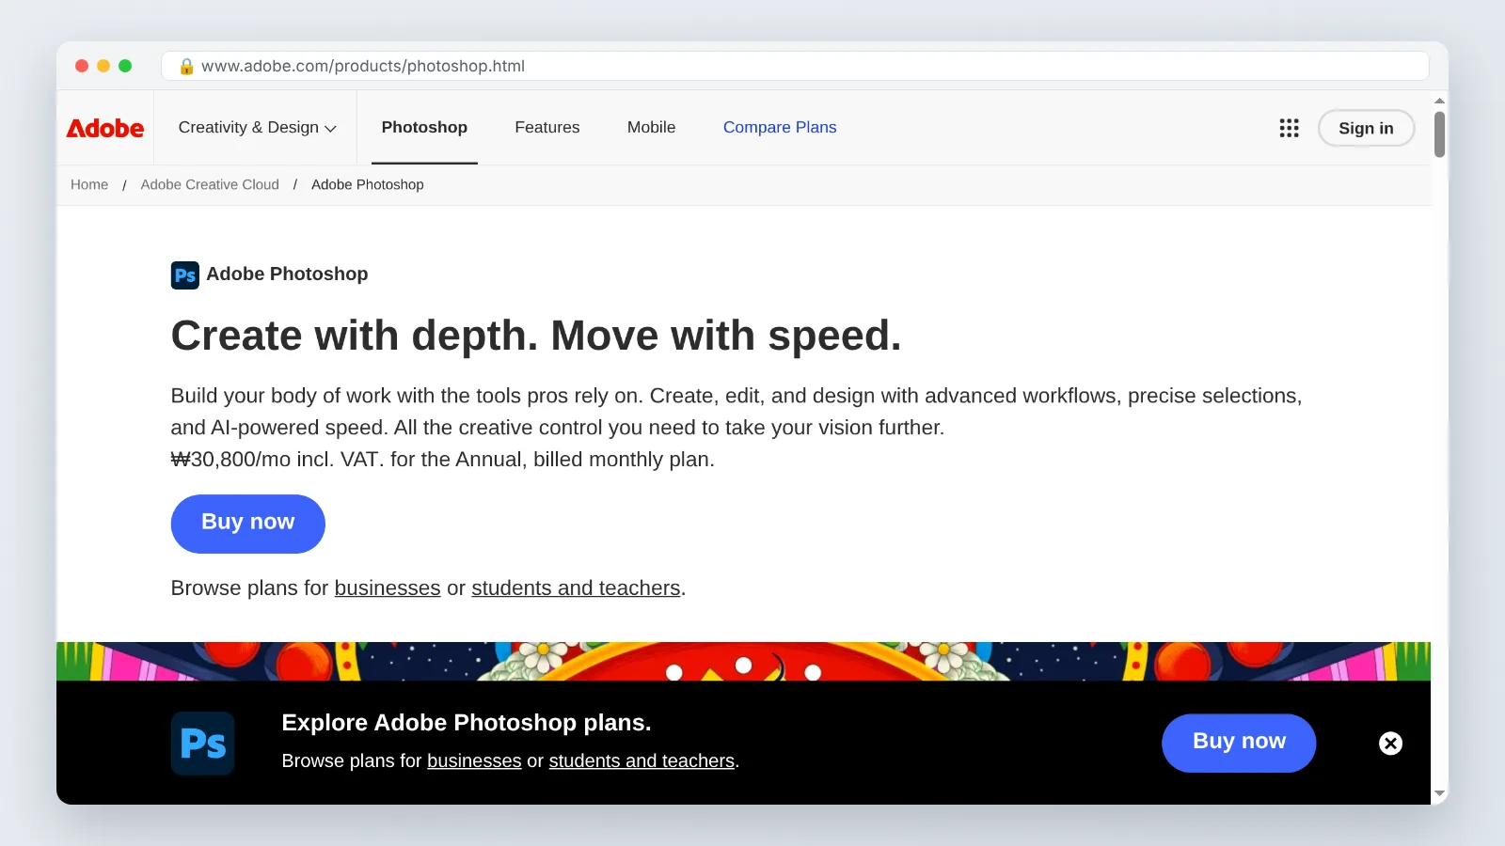Select the Photoshop tab
Image resolution: width=1505 pixels, height=846 pixels.
click(424, 128)
